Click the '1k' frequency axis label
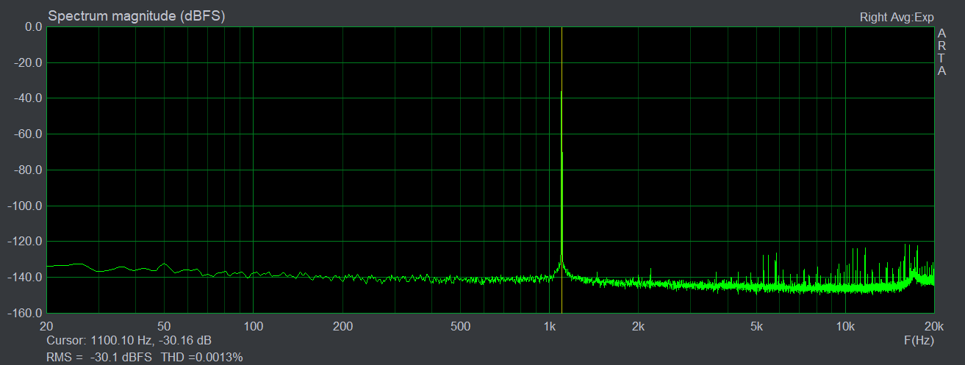This screenshot has width=965, height=365. [x=549, y=326]
